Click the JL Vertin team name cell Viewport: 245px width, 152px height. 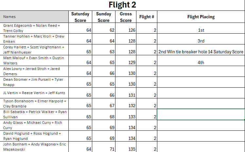click(x=34, y=93)
